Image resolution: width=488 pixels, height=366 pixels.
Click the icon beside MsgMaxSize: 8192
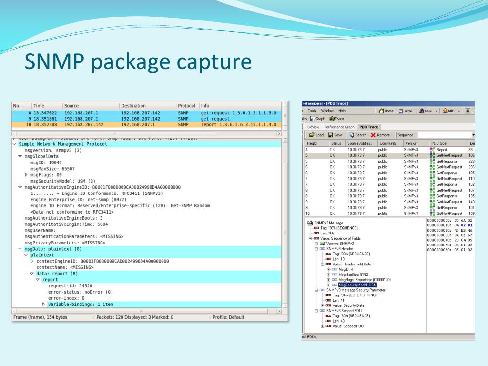pyautogui.click(x=335, y=274)
